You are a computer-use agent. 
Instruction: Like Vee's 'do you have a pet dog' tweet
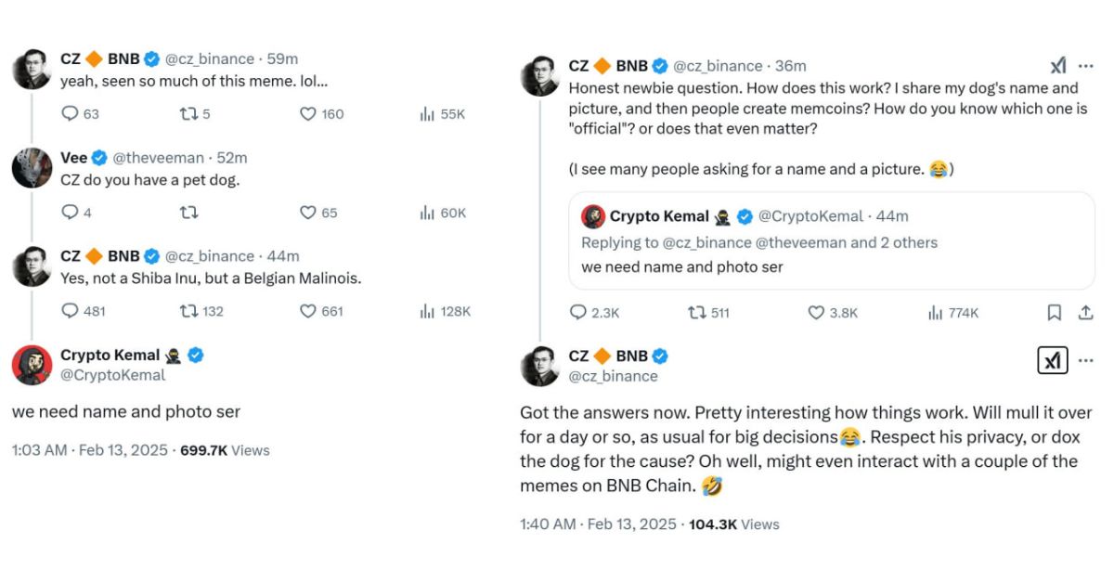[308, 213]
